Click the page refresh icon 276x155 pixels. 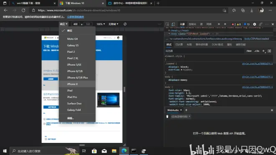[x=23, y=10]
